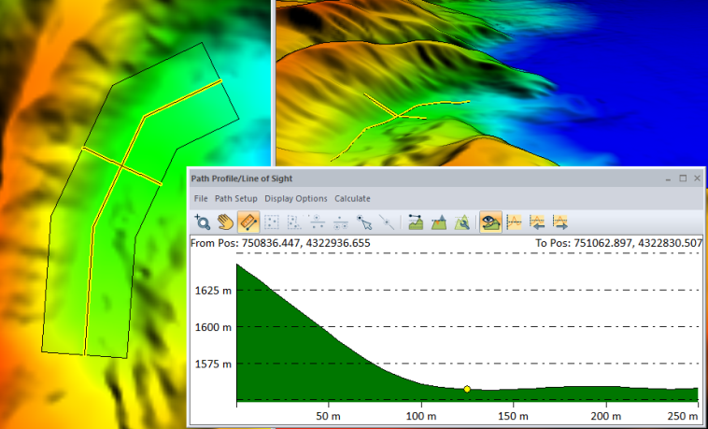Select the Zoom tool in toolbar
708x429 pixels.
[202, 222]
